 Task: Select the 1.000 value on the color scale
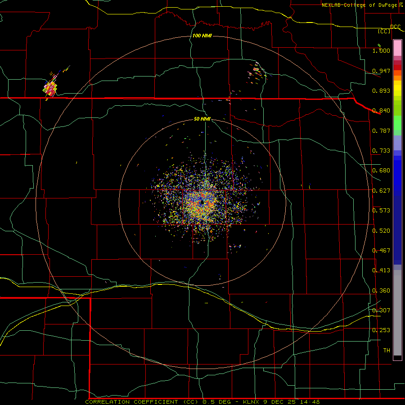coord(381,50)
